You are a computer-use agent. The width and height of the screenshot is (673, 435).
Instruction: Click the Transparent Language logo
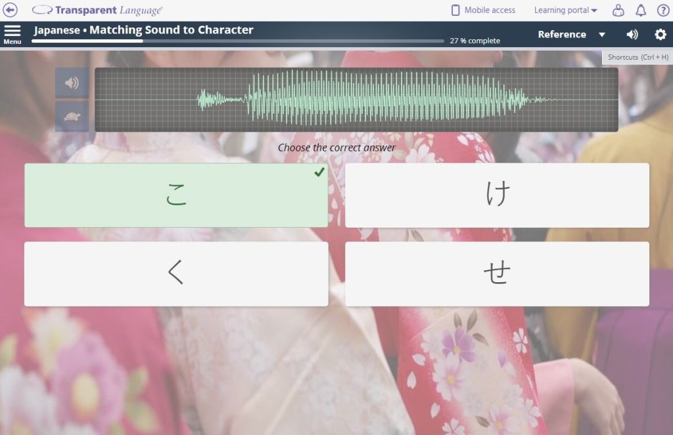[97, 10]
